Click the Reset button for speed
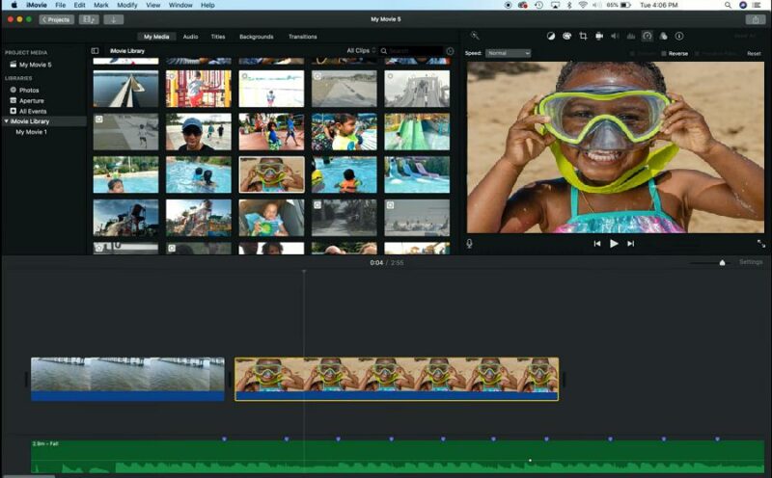 754,54
